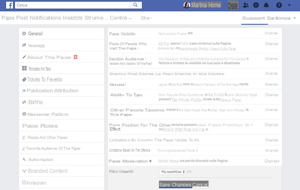Open the Support tab
The width and height of the screenshot is (300, 190).
click(x=253, y=18)
